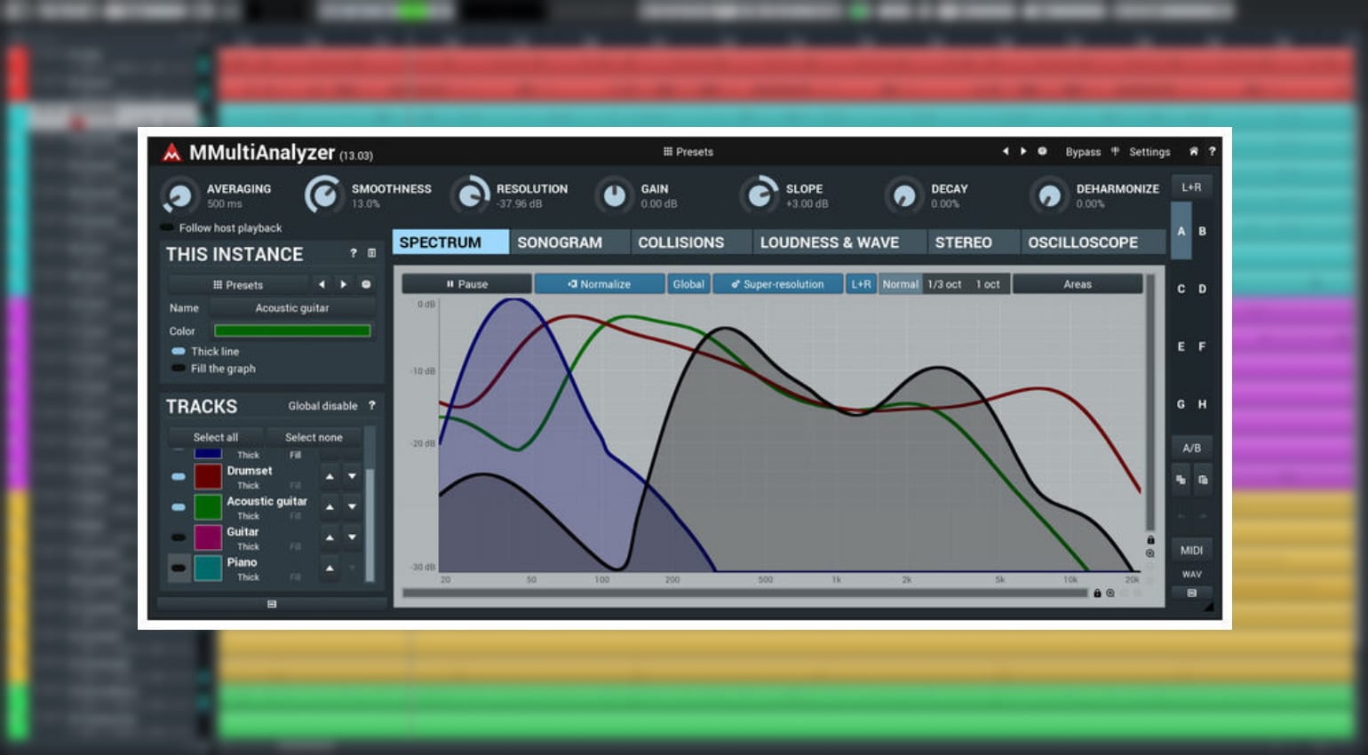
Task: Collapse the tracks panel with the bottom expander
Action: 272,604
